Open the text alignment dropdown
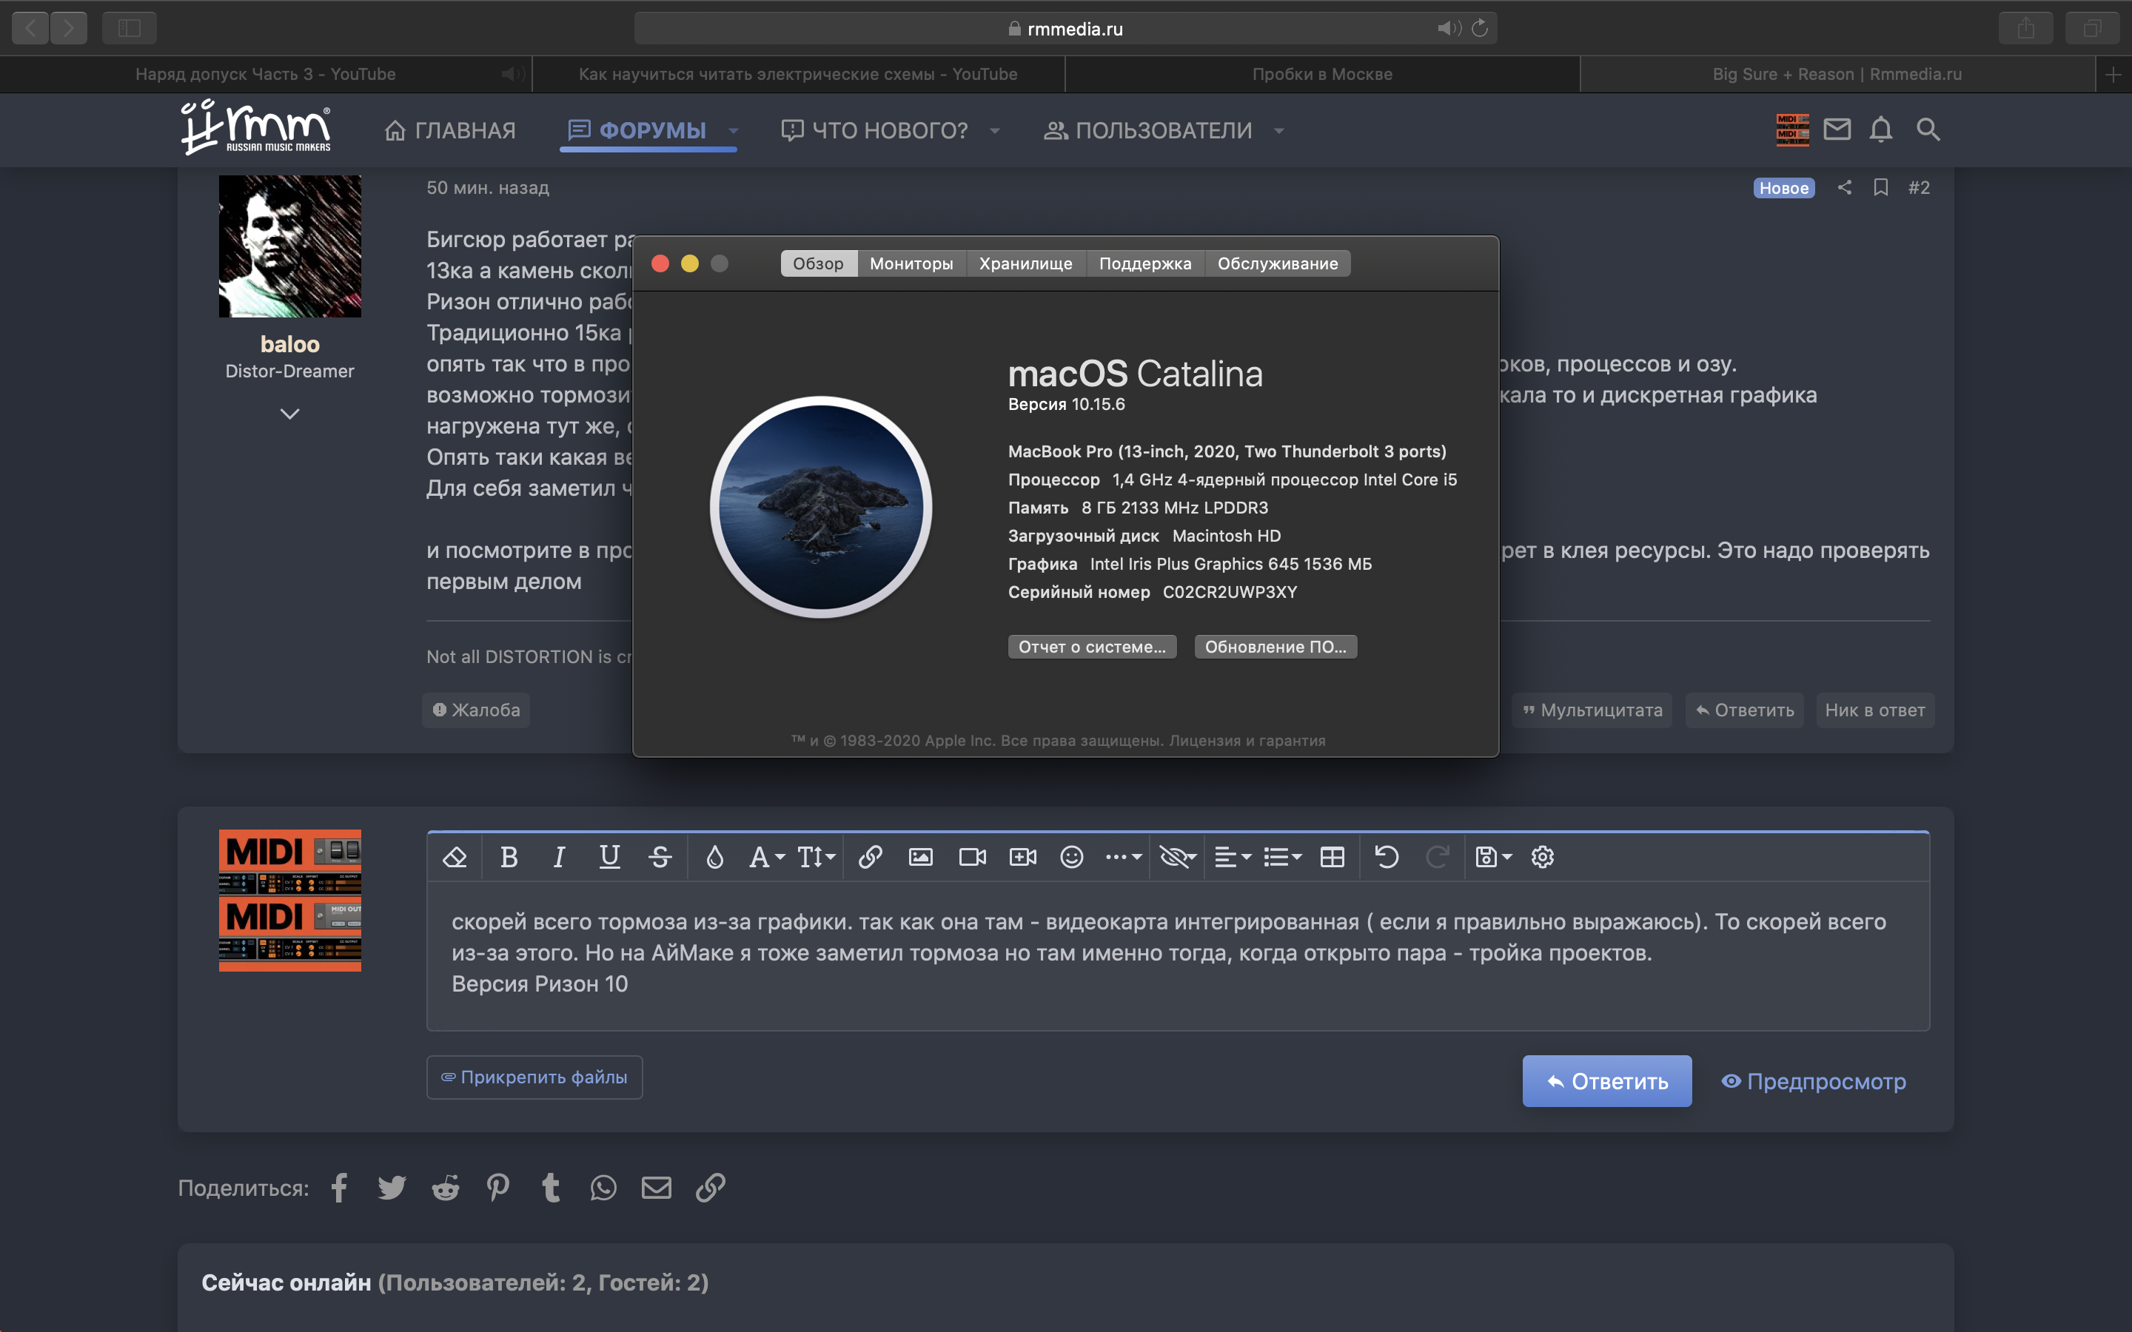Screen dimensions: 2132x1332 click(x=1233, y=856)
